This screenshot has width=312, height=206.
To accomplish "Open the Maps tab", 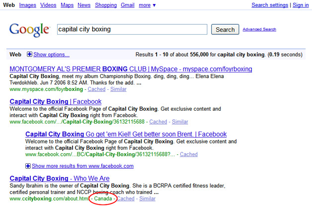I will 67,5.
